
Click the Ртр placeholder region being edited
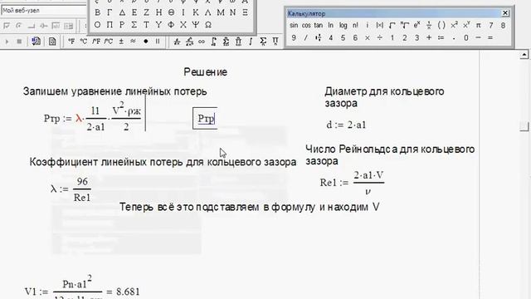coord(205,118)
